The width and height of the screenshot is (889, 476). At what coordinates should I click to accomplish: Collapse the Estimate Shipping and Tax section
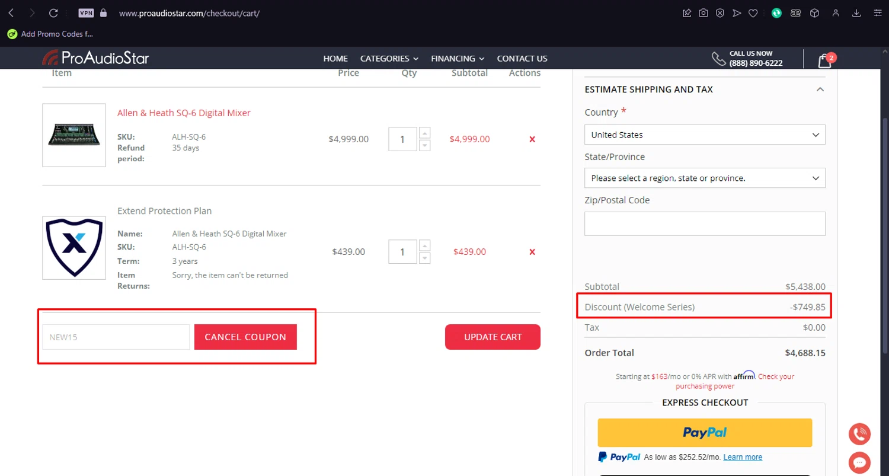tap(820, 90)
